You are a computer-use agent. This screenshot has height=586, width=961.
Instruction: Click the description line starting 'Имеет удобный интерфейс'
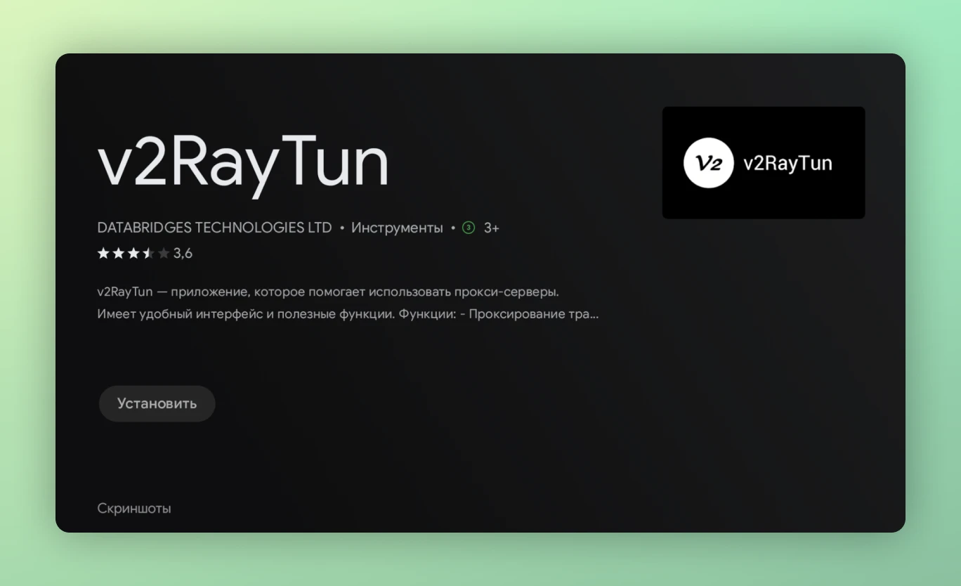(x=246, y=314)
